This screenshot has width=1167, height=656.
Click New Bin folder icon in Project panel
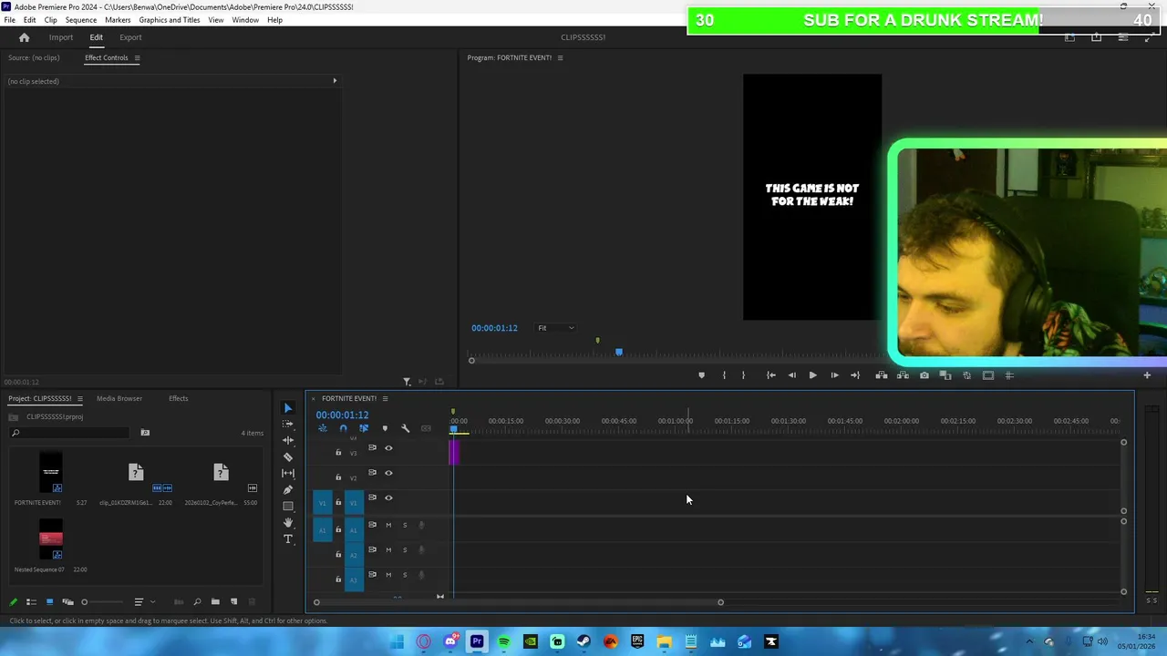215,601
